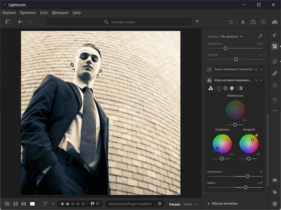Open the Versions history clock icon
The image size is (281, 210).
tap(275, 100)
